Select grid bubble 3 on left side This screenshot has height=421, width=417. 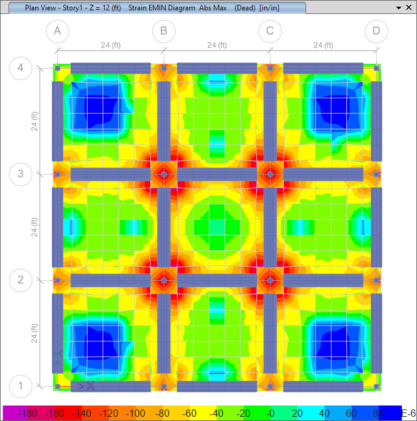[x=21, y=174]
